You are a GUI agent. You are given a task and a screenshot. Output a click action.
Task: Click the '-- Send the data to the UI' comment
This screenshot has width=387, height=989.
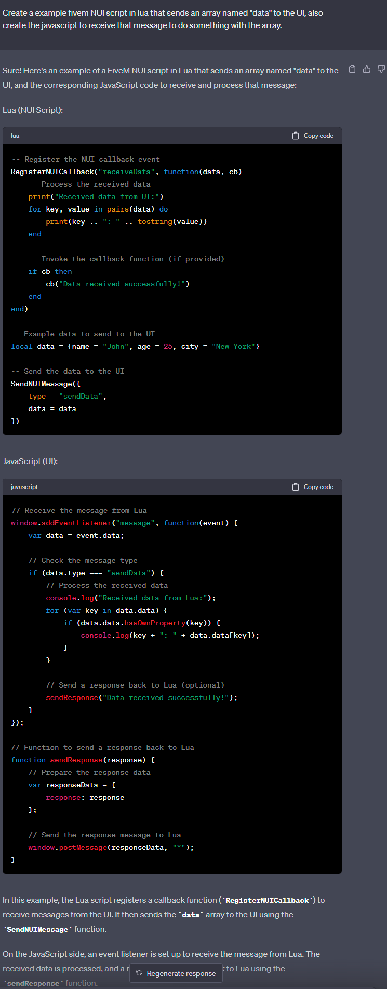68,371
